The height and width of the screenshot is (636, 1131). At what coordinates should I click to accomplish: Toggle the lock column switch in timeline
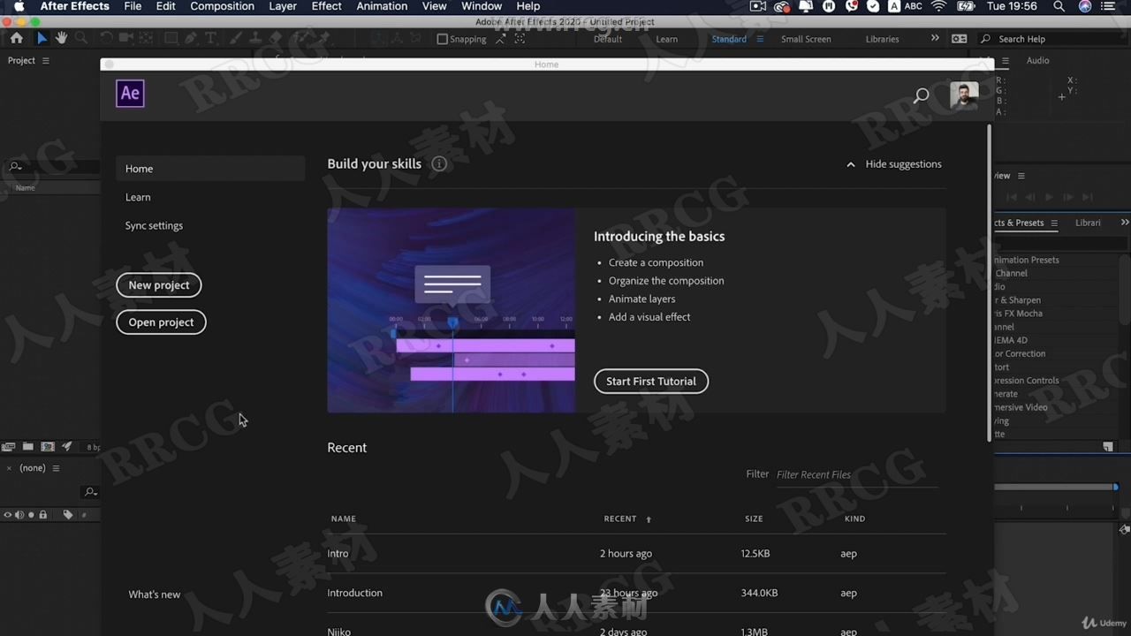42,514
